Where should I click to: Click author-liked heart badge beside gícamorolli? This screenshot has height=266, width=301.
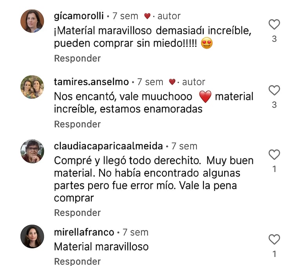click(x=147, y=16)
